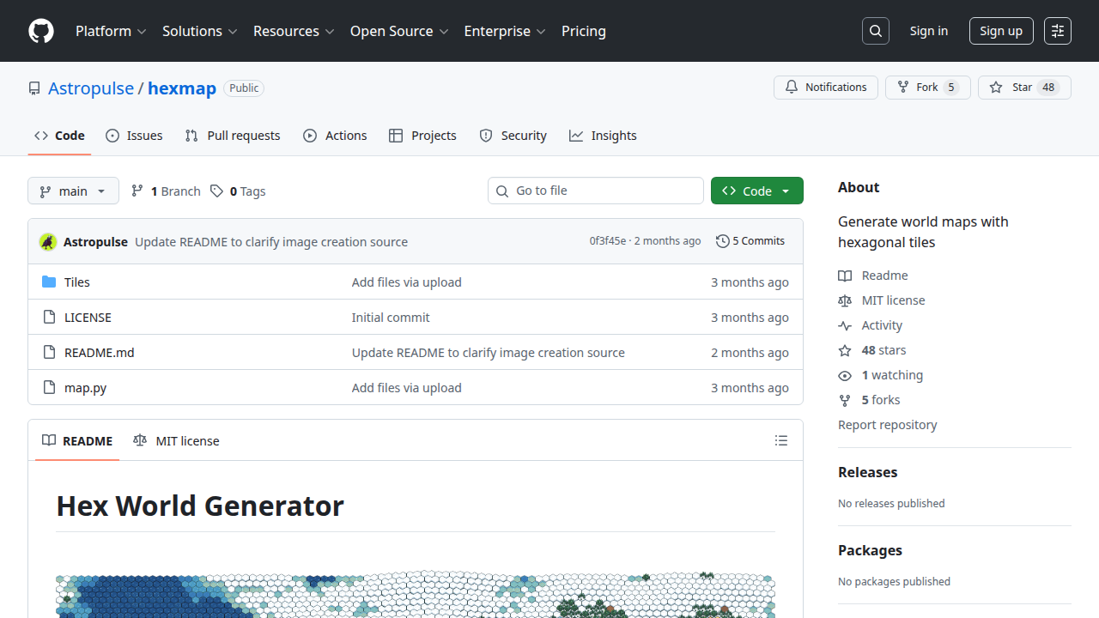Open the Tiles folder
The width and height of the screenshot is (1099, 618).
[77, 282]
